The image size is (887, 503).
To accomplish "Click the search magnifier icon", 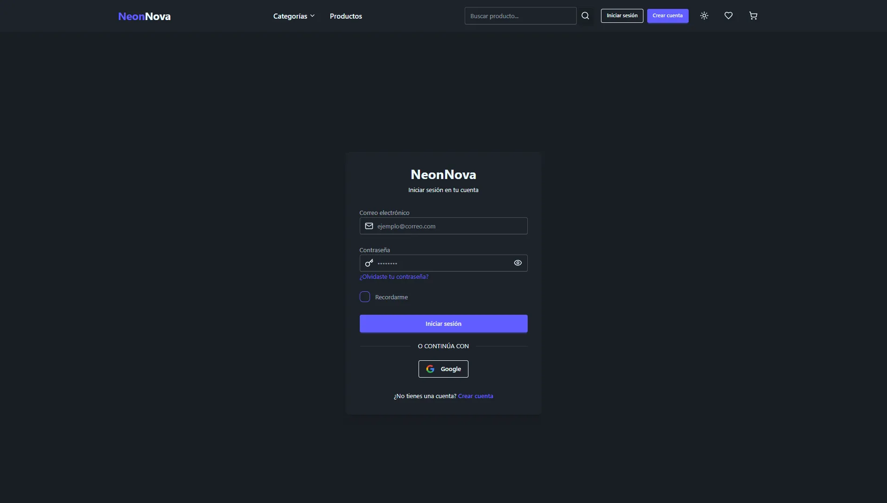I will [585, 16].
